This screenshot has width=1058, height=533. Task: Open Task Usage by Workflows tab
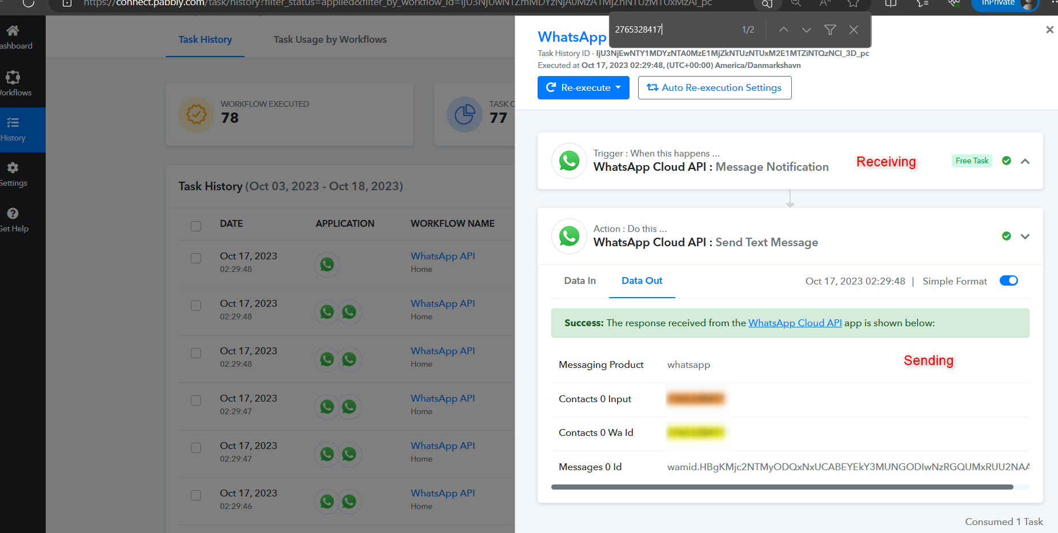pos(330,39)
